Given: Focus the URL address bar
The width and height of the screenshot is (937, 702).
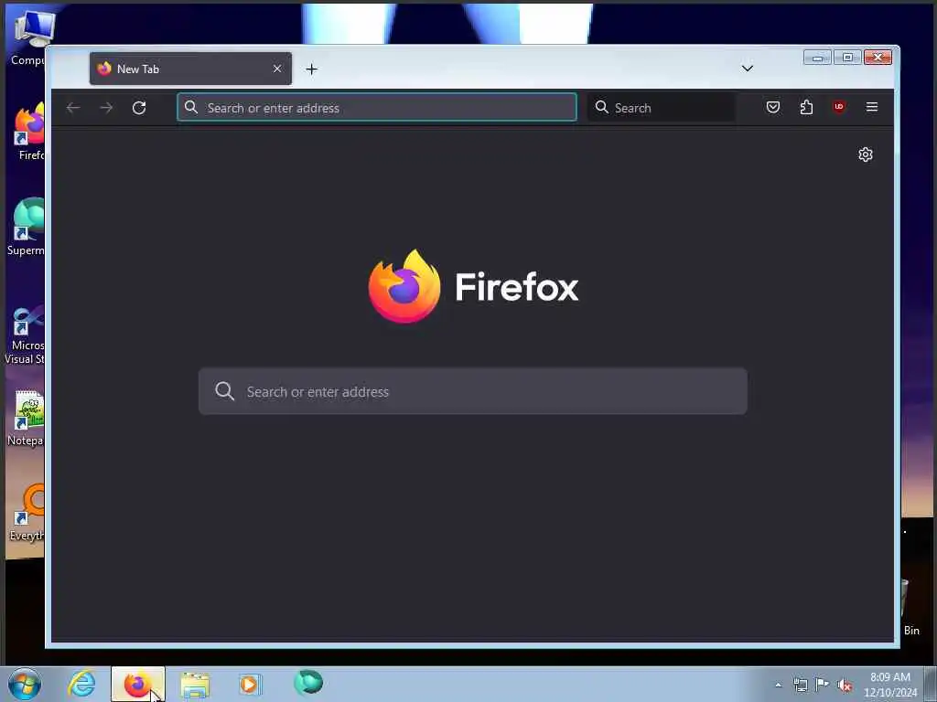Looking at the screenshot, I should (377, 108).
